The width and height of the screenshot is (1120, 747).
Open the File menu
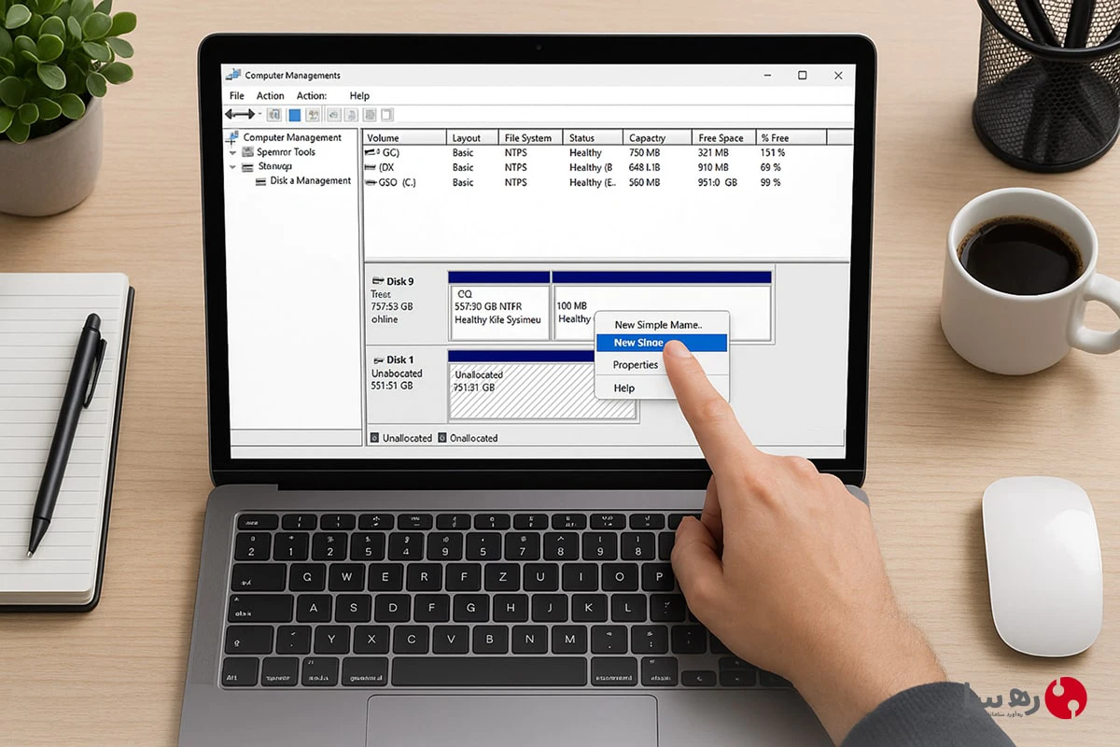click(x=237, y=95)
